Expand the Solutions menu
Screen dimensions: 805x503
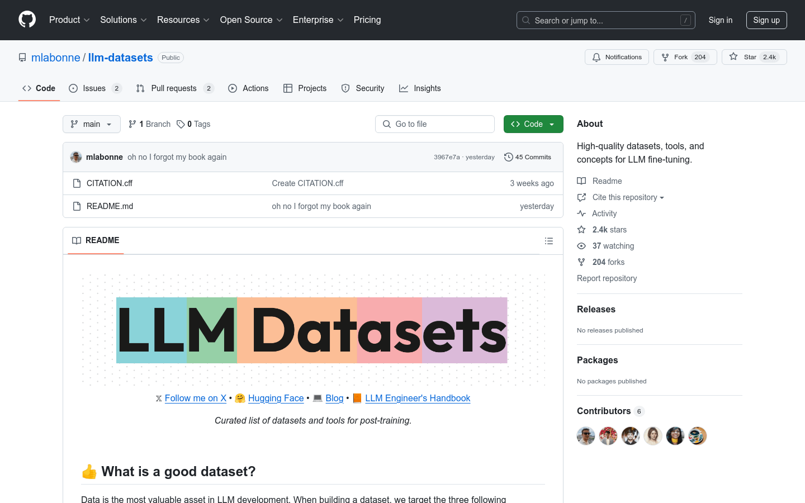[123, 20]
